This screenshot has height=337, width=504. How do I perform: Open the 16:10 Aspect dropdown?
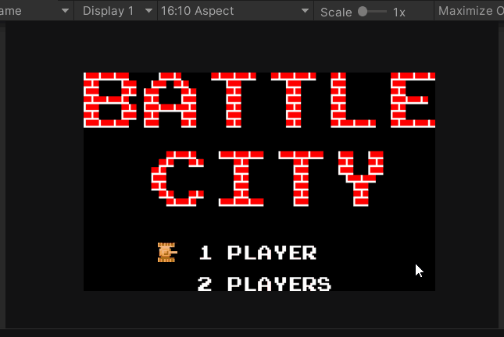click(x=235, y=11)
